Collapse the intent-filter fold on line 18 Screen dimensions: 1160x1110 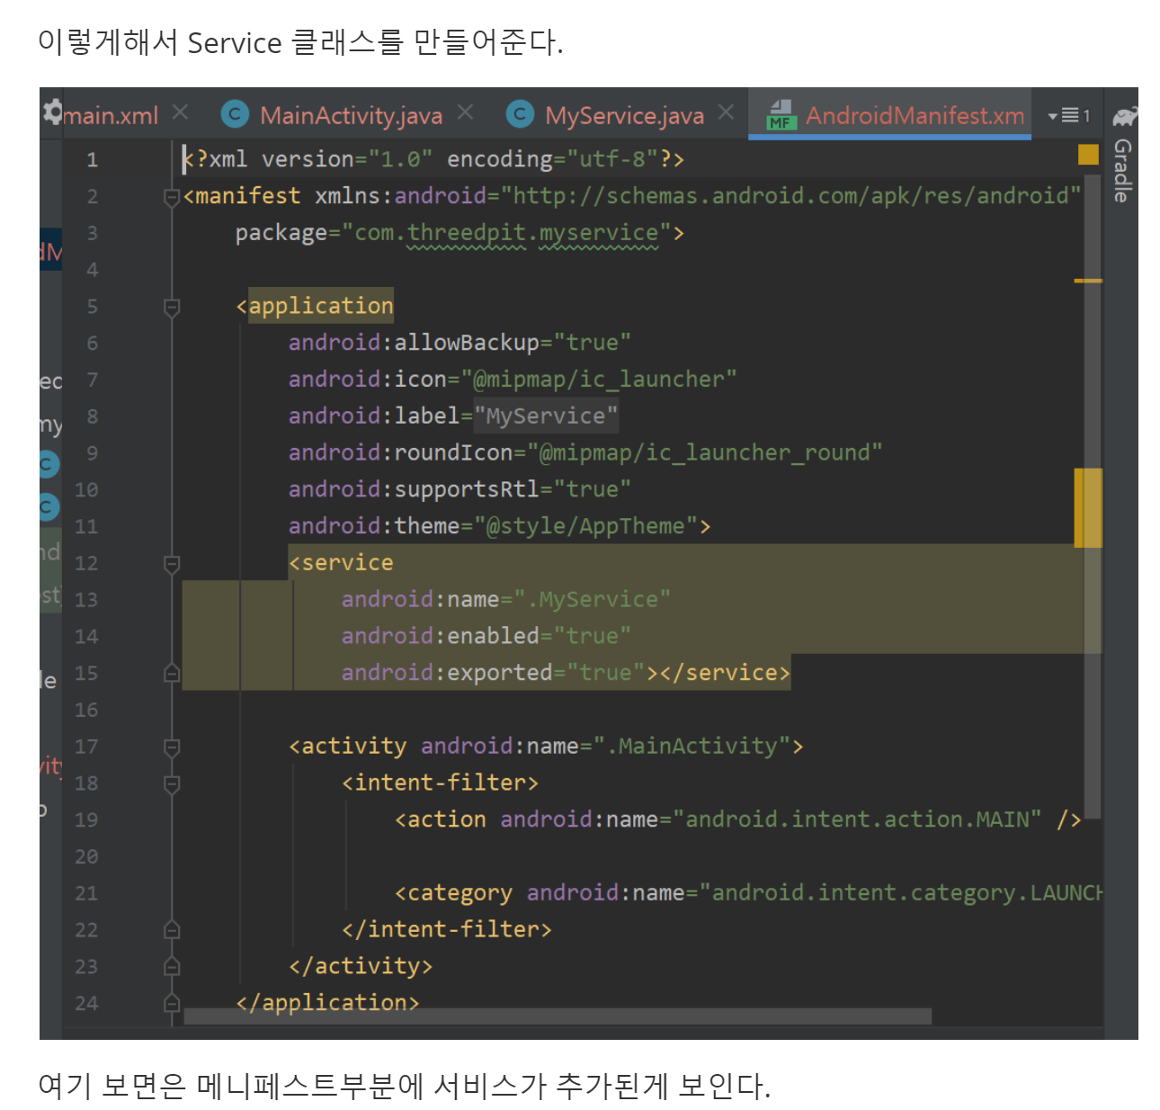[172, 783]
